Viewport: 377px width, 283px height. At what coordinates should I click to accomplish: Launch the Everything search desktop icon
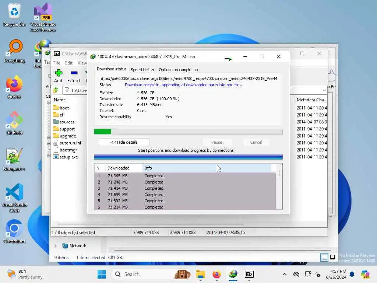(x=14, y=51)
